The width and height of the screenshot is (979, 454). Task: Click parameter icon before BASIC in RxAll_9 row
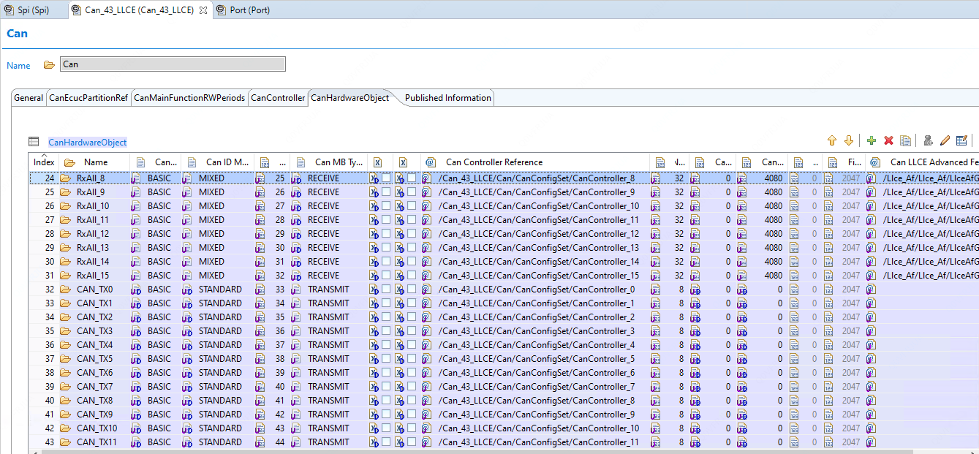click(x=136, y=192)
